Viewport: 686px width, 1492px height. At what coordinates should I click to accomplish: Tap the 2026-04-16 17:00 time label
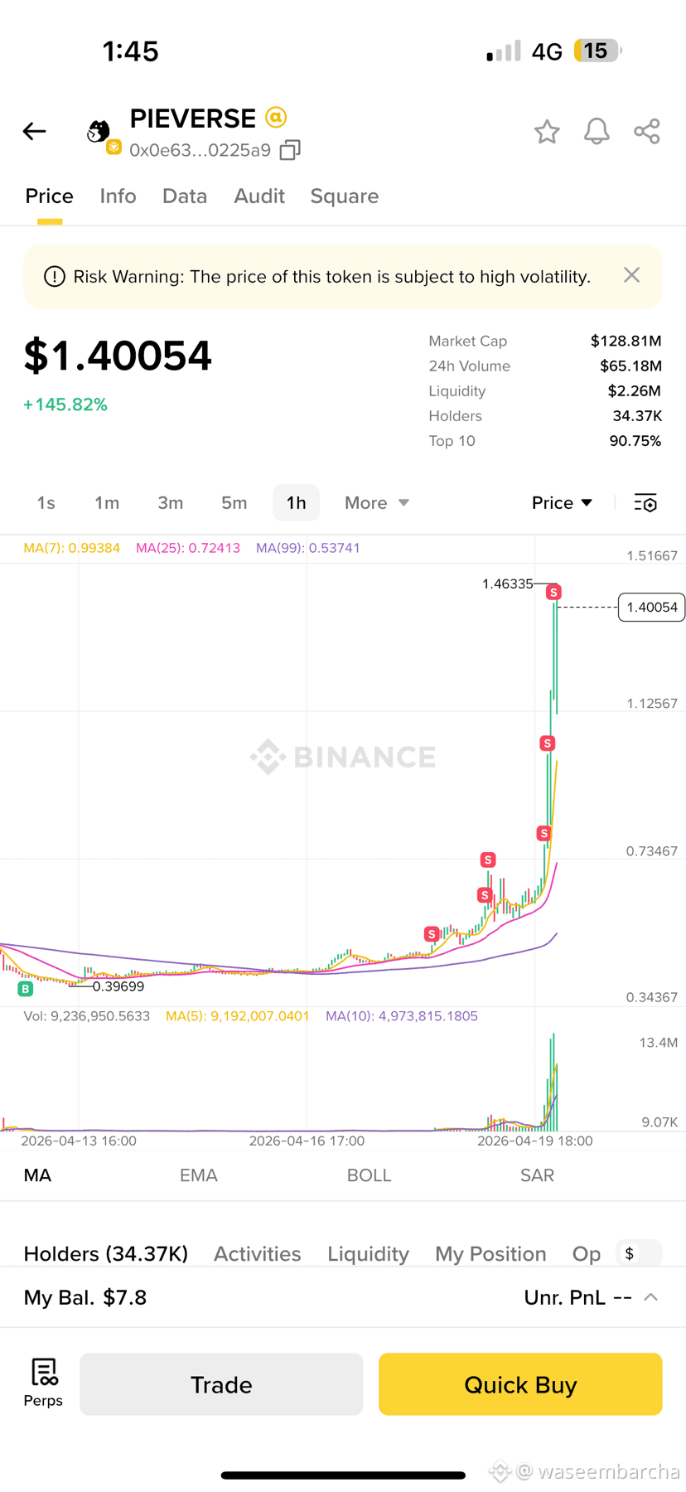point(307,1141)
